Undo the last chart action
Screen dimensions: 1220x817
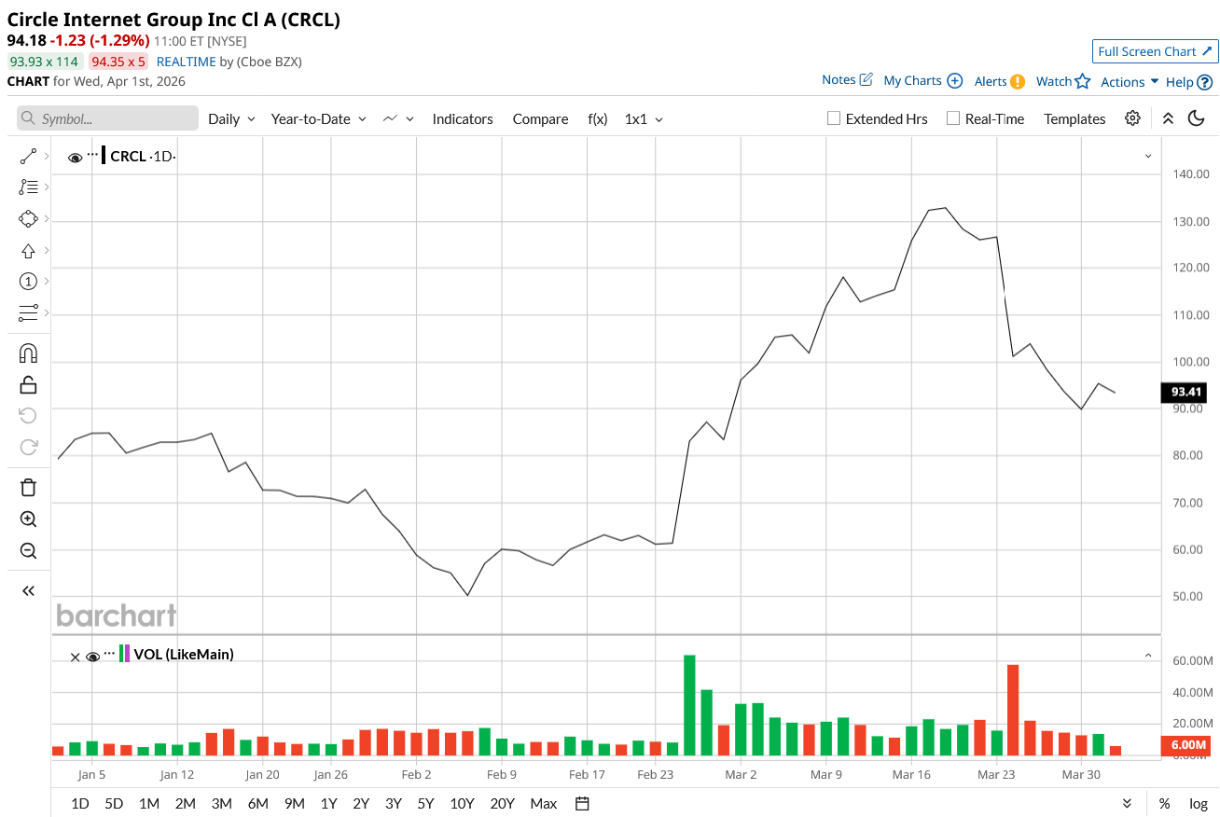(28, 416)
